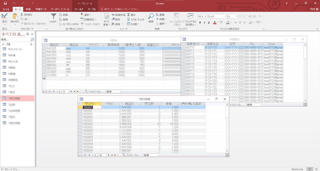The width and height of the screenshot is (320, 171).
Task: Click 実行したい作業を入力してください Tell me box
Action: pos(122,9)
